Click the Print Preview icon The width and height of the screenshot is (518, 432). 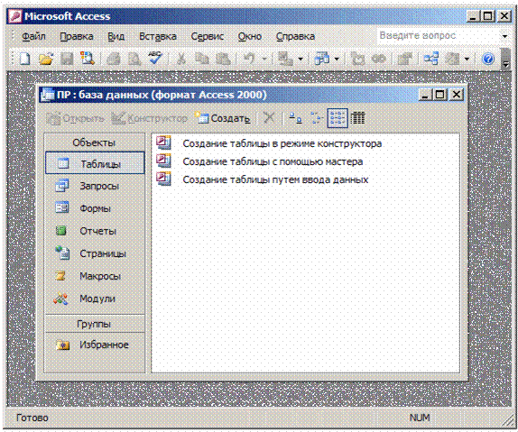pos(134,60)
